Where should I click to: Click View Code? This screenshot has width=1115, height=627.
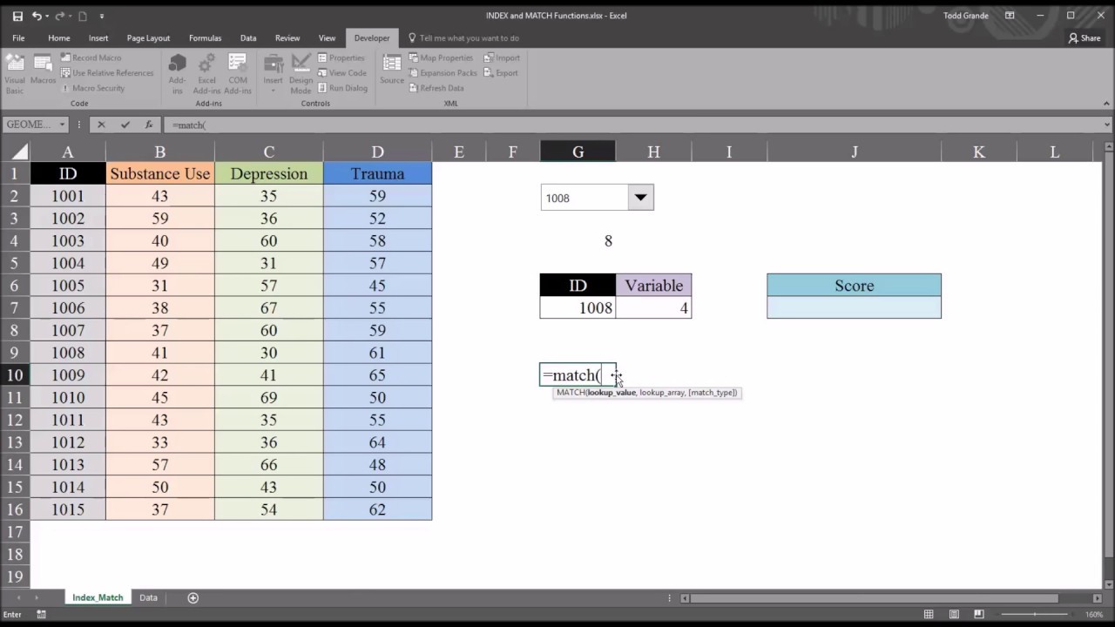click(x=342, y=73)
